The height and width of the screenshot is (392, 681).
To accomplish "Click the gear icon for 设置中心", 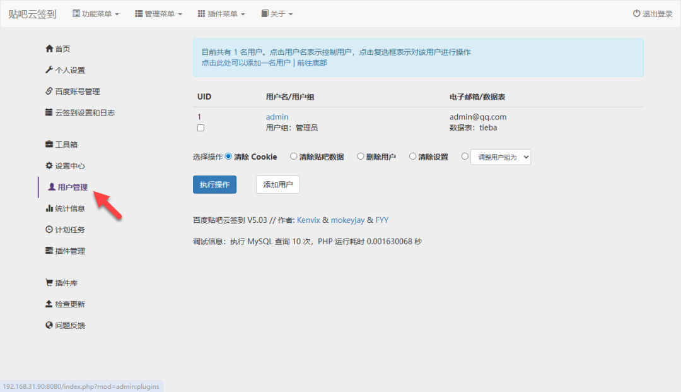I will (49, 166).
